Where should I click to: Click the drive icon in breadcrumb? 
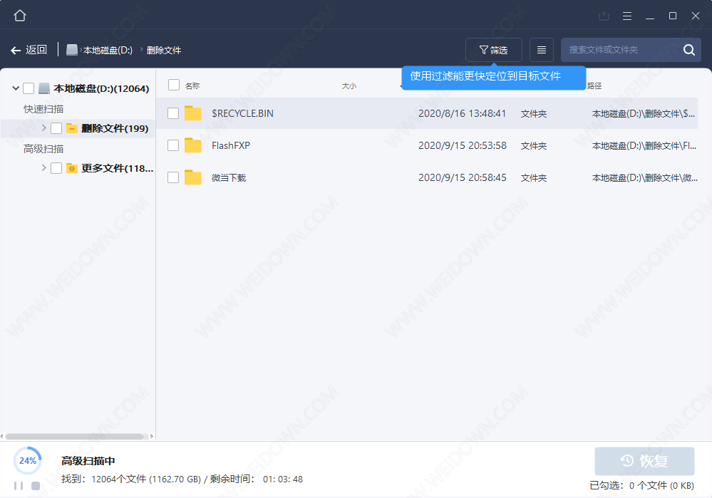coord(72,50)
